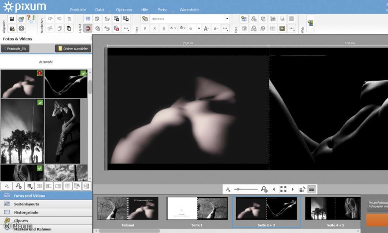Switch to Hintergründe tab
This screenshot has height=233, width=388.
pos(46,213)
